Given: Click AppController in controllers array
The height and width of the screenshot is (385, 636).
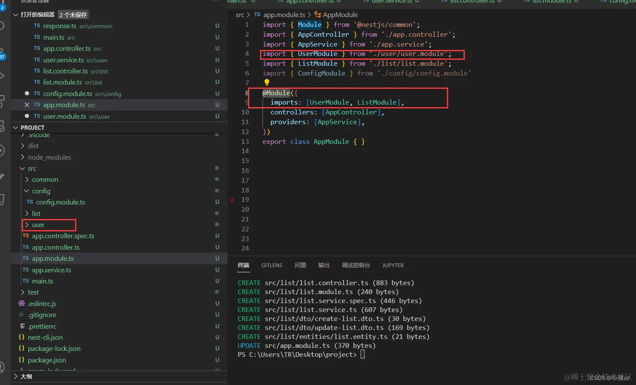Looking at the screenshot, I should (351, 112).
